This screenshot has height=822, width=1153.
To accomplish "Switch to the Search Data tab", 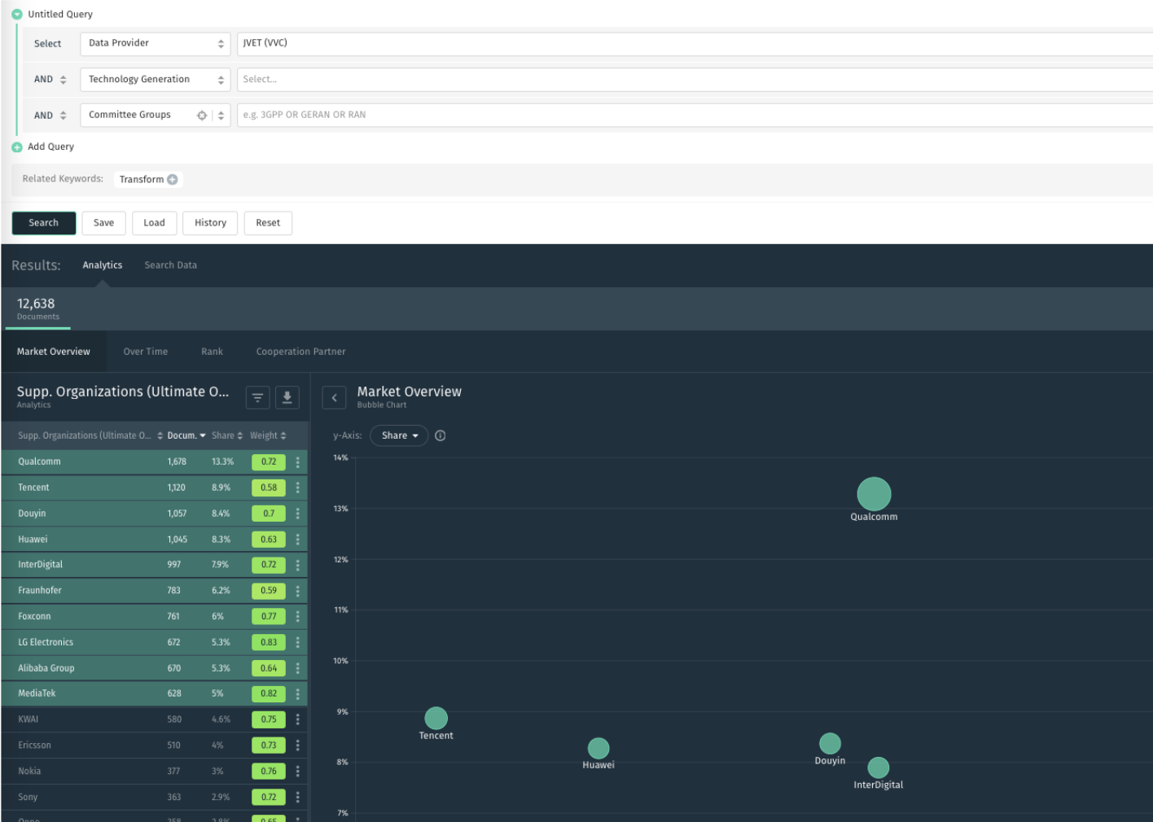I will click(171, 265).
